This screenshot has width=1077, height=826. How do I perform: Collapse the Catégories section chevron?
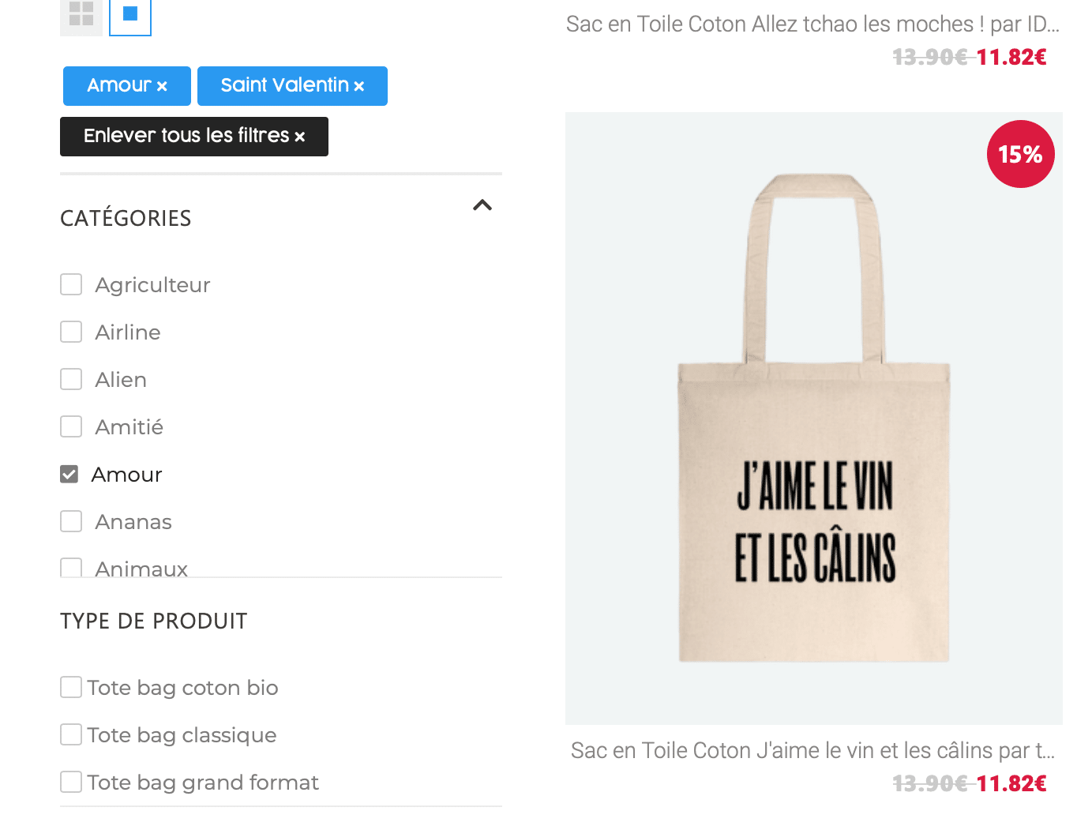click(x=482, y=206)
